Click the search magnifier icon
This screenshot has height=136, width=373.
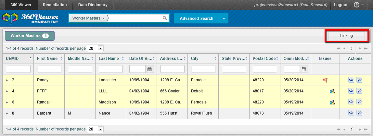click(165, 18)
